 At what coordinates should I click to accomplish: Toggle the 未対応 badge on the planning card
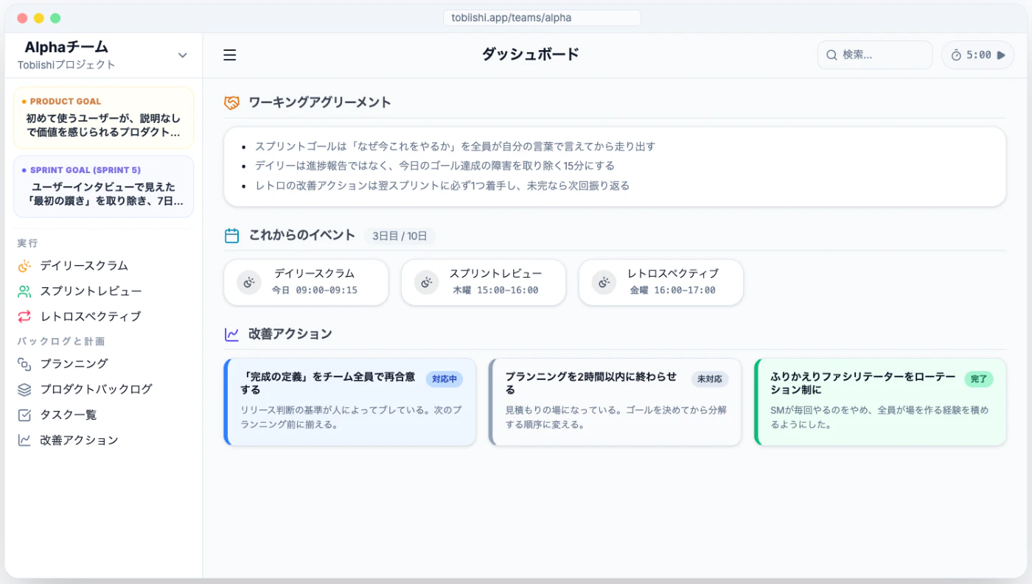pyautogui.click(x=708, y=379)
